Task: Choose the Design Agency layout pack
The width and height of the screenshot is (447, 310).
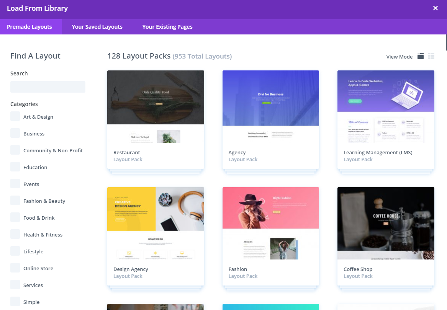Action: coord(156,224)
